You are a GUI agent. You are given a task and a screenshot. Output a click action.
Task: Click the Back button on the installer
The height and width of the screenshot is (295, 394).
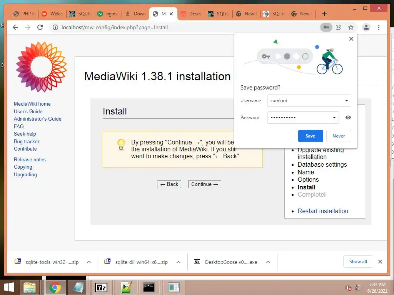169,184
